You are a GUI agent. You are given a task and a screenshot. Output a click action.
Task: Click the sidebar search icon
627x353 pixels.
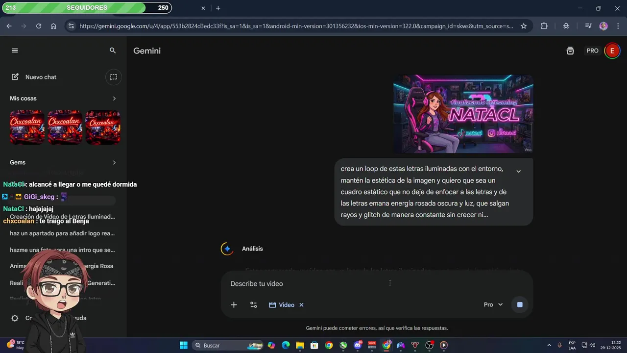coord(113,50)
